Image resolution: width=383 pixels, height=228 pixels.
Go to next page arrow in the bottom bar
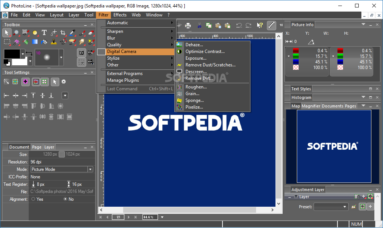[x=129, y=217]
